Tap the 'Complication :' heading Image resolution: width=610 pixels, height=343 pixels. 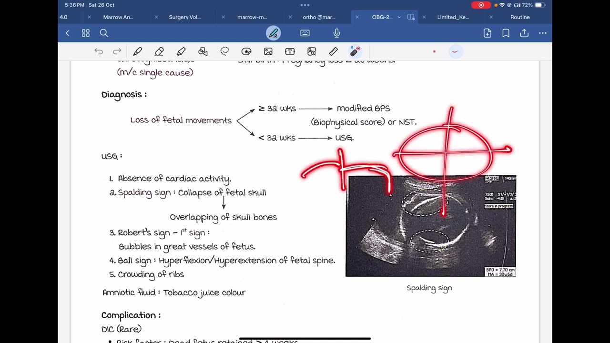[131, 315]
